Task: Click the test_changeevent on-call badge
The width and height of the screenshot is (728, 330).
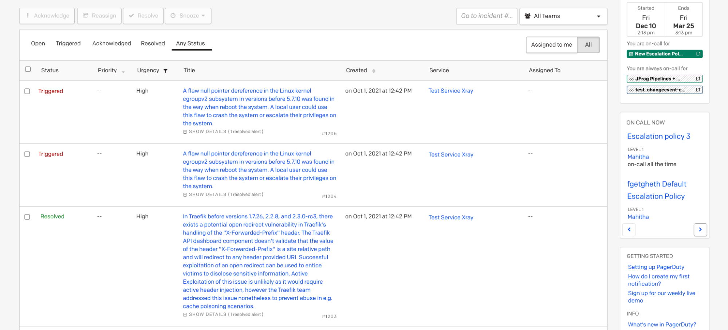Action: coord(664,90)
